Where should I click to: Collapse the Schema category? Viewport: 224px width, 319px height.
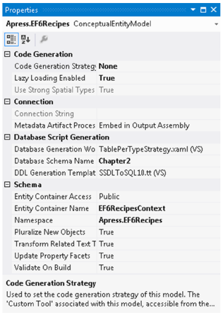coord(7,185)
